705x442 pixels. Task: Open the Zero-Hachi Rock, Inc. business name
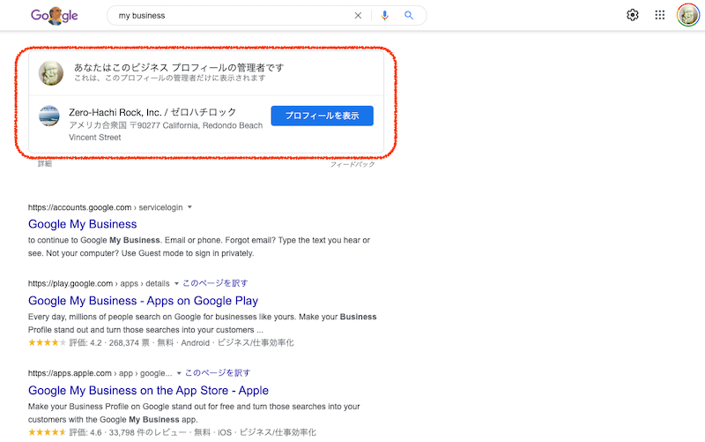[152, 112]
